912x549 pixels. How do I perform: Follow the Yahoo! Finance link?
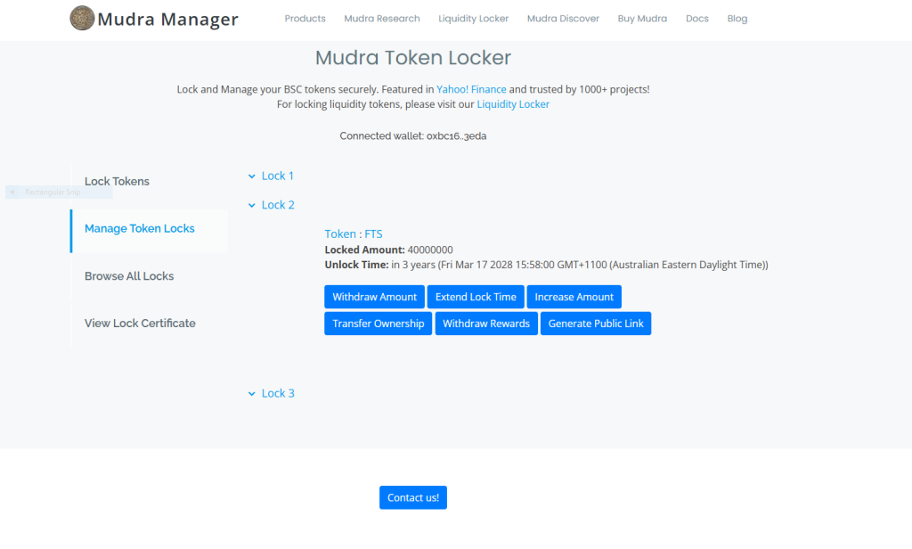click(471, 90)
